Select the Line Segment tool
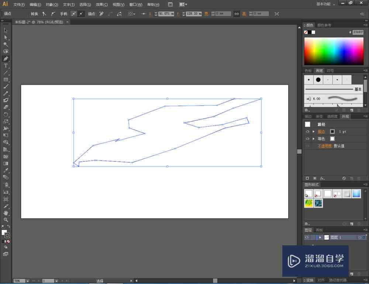The width and height of the screenshot is (369, 284). click(x=6, y=73)
